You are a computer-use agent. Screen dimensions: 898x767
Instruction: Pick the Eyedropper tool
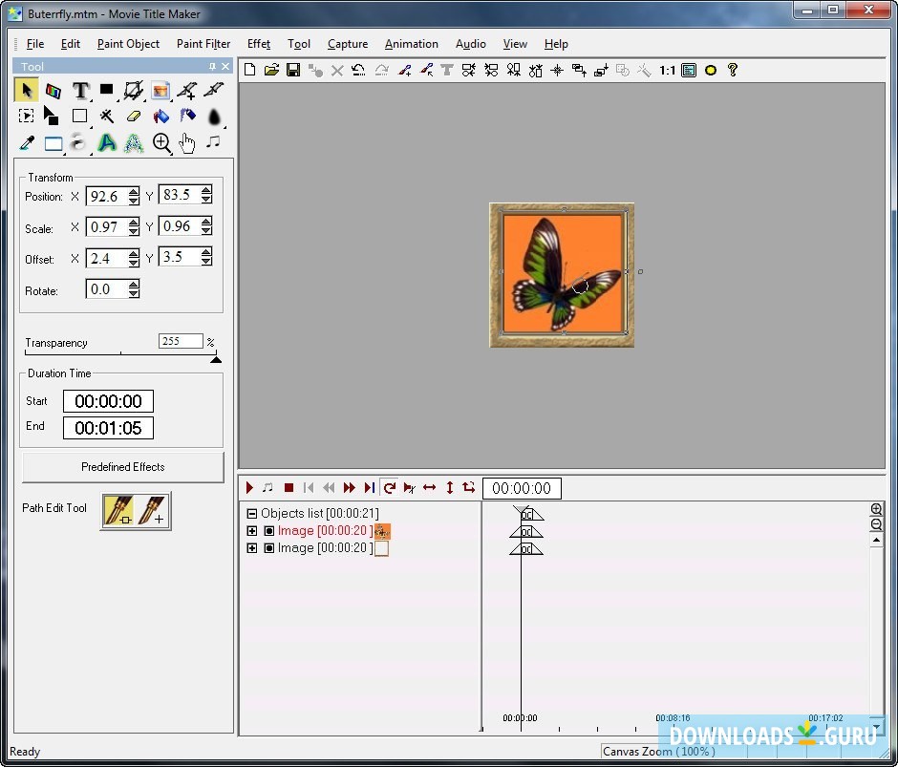tap(27, 143)
